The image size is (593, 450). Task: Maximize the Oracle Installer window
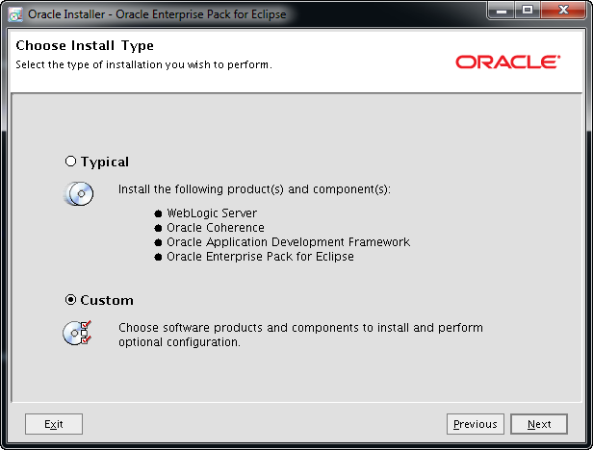click(x=528, y=11)
